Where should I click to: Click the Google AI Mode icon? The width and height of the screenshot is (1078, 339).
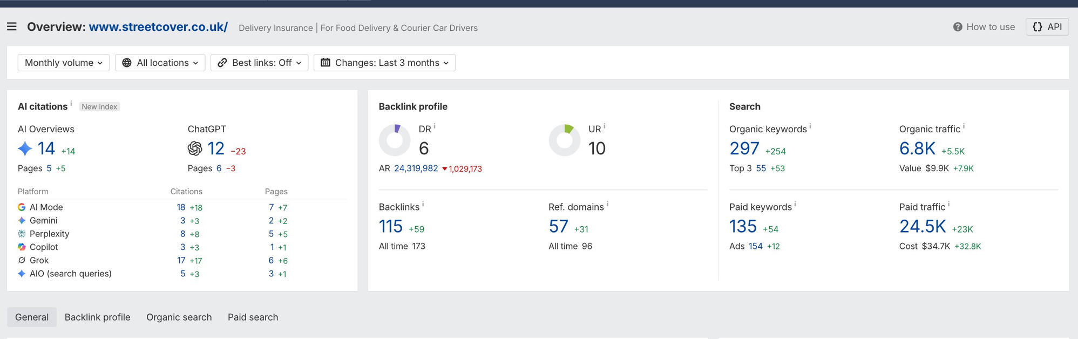tap(22, 207)
